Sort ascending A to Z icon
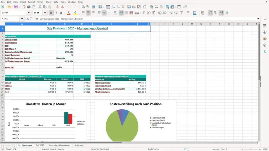Screen dimensions: 269x151 (x=113, y=7)
